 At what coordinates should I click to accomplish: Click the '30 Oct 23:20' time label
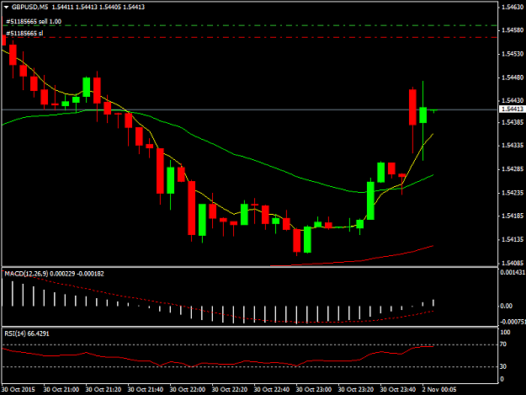pyautogui.click(x=356, y=390)
